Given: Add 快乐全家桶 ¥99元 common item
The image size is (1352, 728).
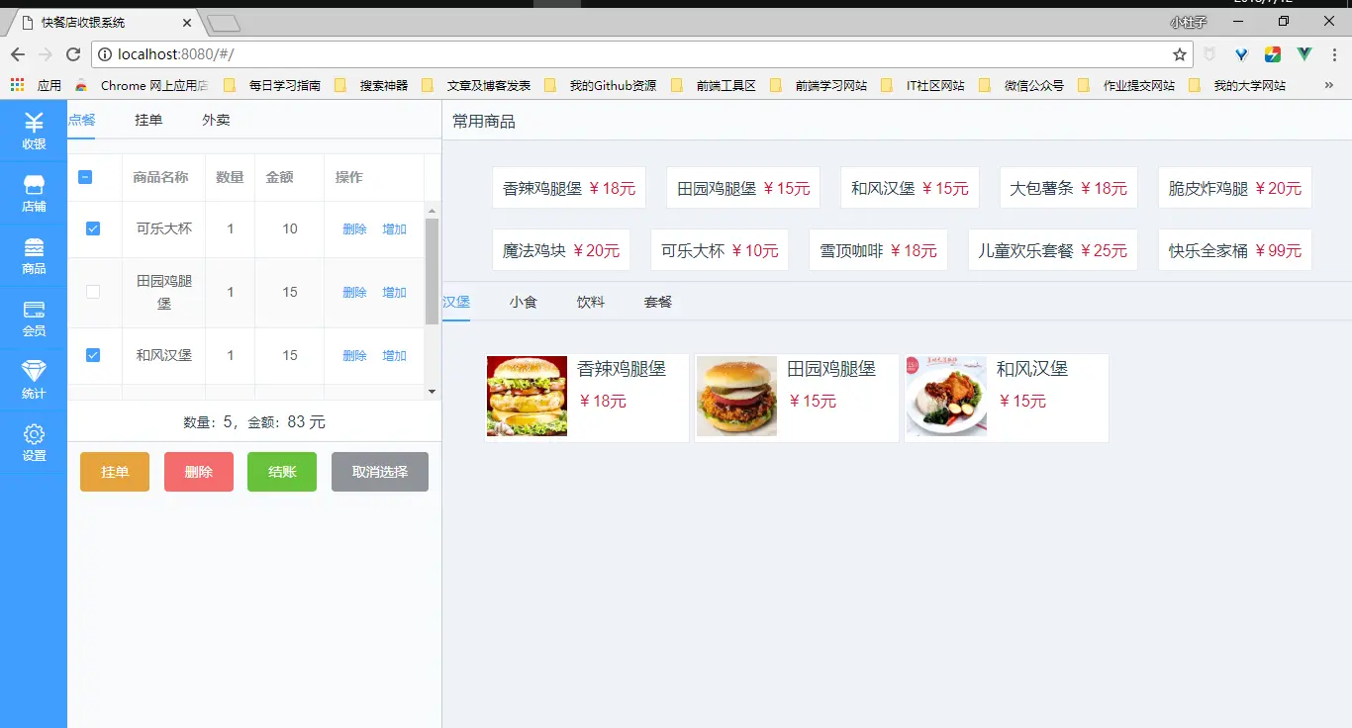Looking at the screenshot, I should pyautogui.click(x=1235, y=250).
